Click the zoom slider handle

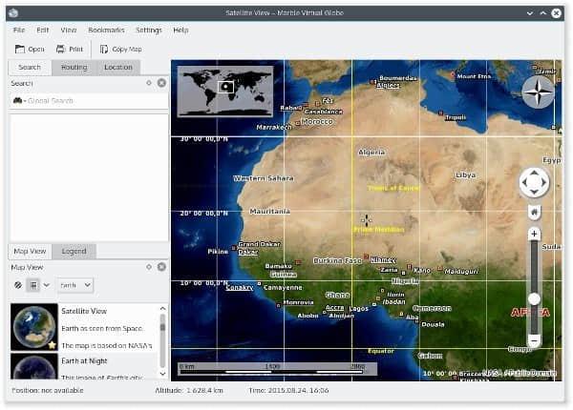point(534,298)
